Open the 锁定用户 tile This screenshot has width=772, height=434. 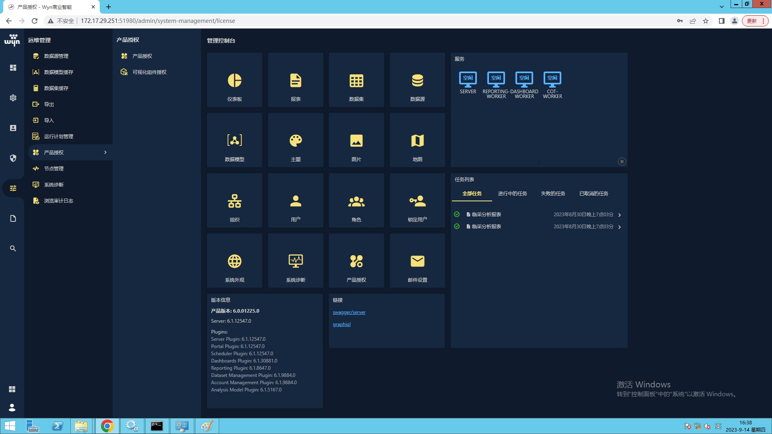point(417,201)
